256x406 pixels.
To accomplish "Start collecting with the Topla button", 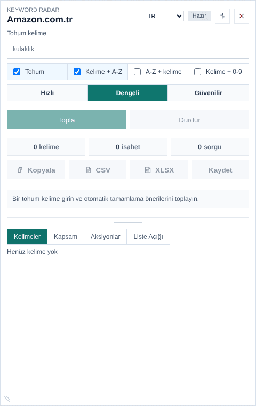I will click(x=67, y=120).
